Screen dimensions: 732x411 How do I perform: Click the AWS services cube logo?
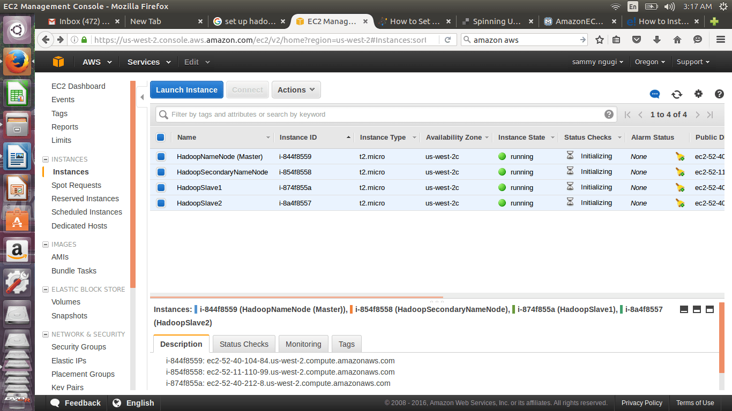58,62
